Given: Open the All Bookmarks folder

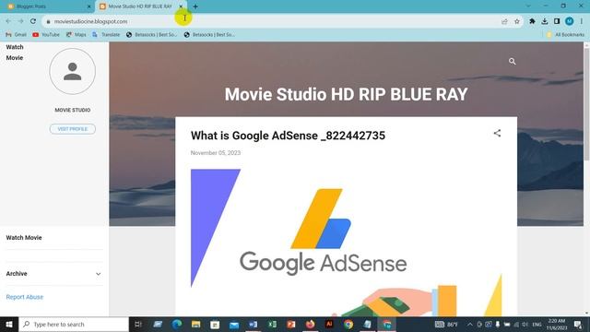Looking at the screenshot, I should (x=565, y=35).
